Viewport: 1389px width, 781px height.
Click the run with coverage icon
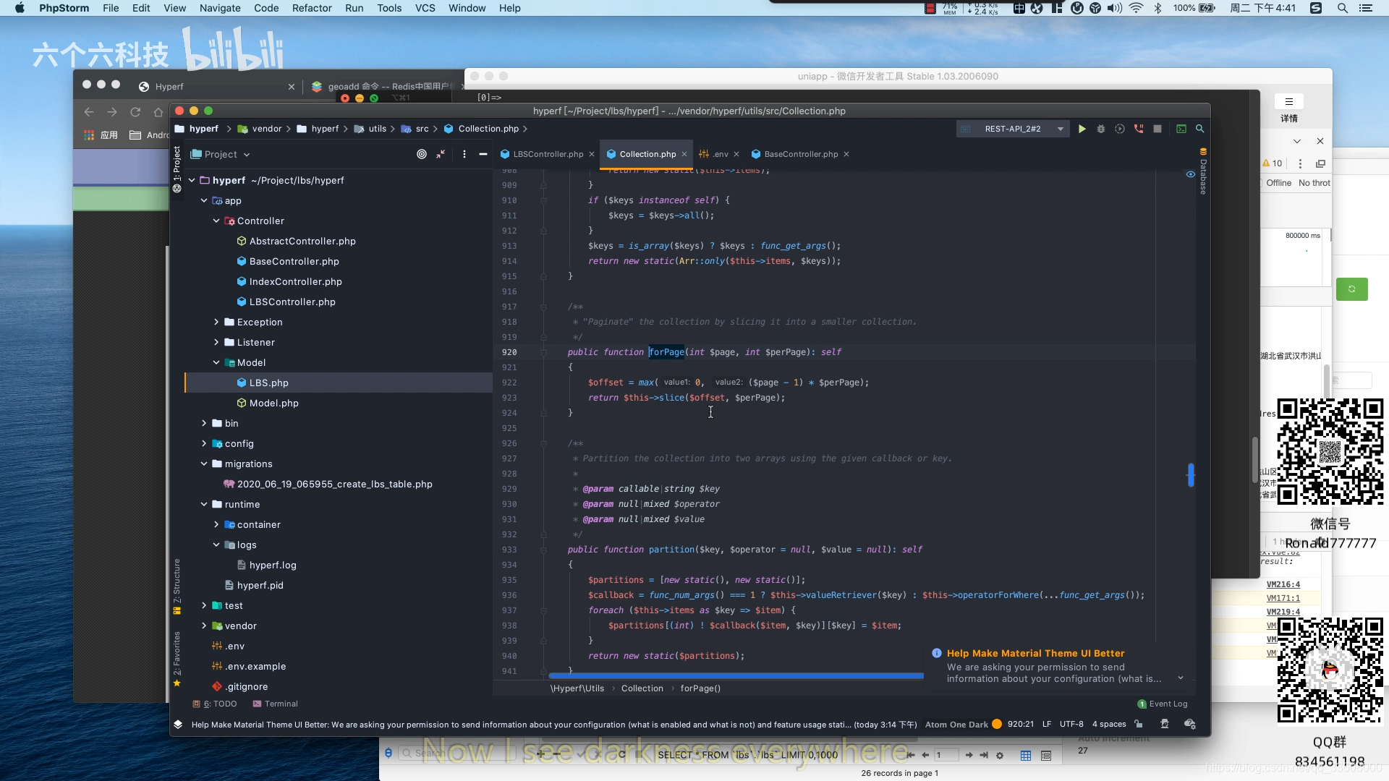1119,129
